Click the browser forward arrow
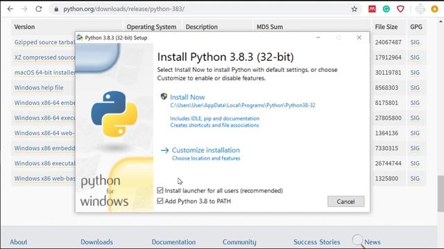 [x=24, y=9]
